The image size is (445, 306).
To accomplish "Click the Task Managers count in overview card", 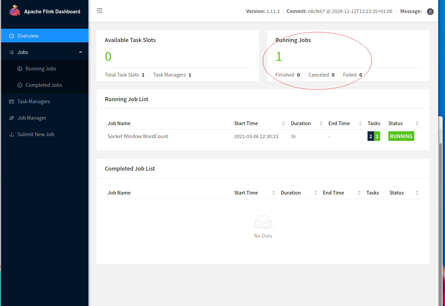I will [x=190, y=75].
